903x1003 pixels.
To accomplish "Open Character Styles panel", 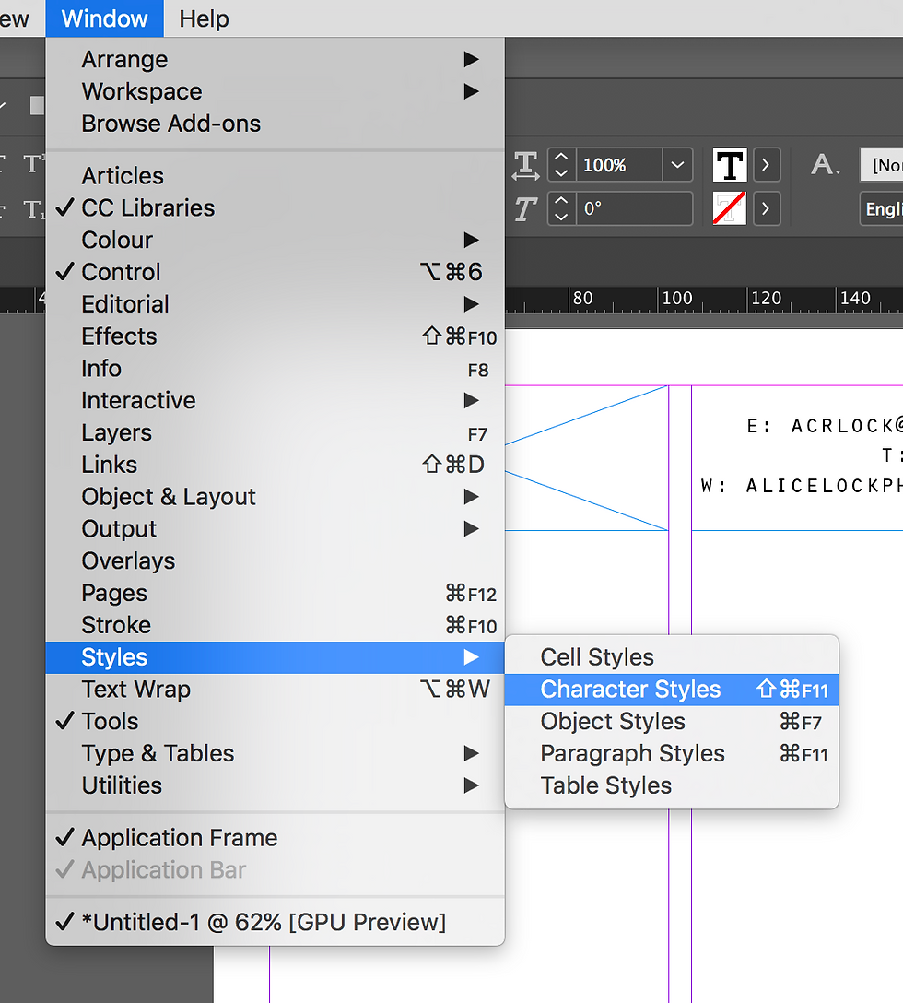I will click(672, 690).
